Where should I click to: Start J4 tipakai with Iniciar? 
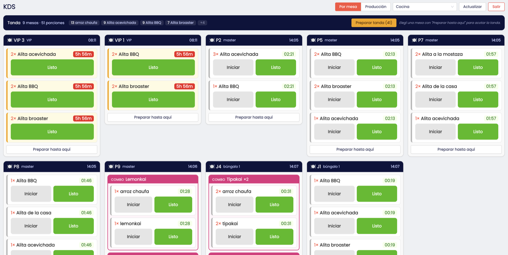(x=234, y=237)
